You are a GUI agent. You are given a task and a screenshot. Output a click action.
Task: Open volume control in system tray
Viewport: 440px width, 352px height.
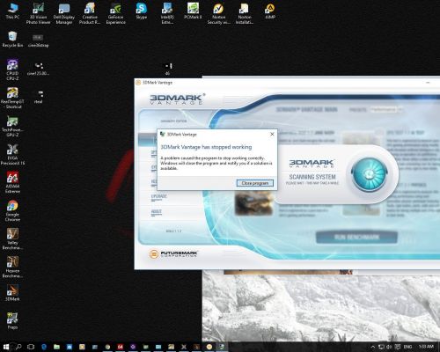(x=389, y=347)
